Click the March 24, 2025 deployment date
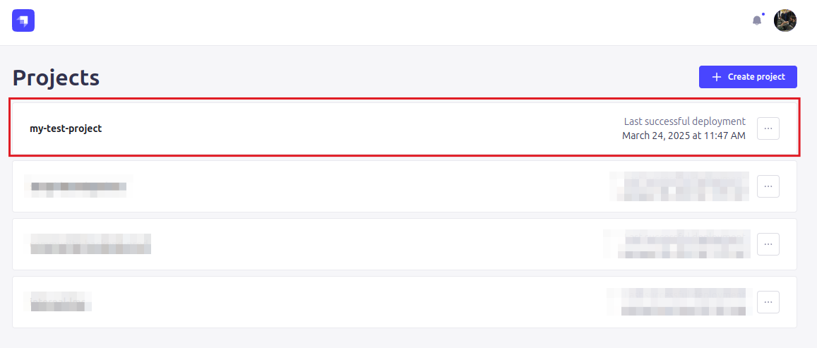 click(x=683, y=136)
